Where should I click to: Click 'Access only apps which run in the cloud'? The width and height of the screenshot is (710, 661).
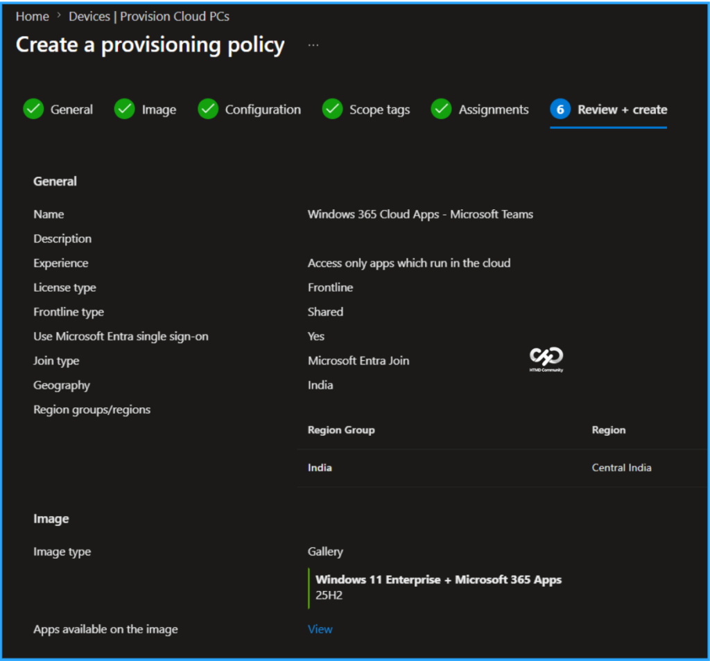(409, 263)
